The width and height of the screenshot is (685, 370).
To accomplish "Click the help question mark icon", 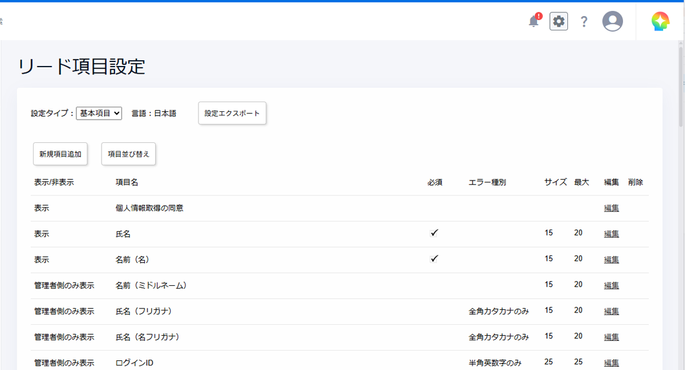I will point(584,21).
